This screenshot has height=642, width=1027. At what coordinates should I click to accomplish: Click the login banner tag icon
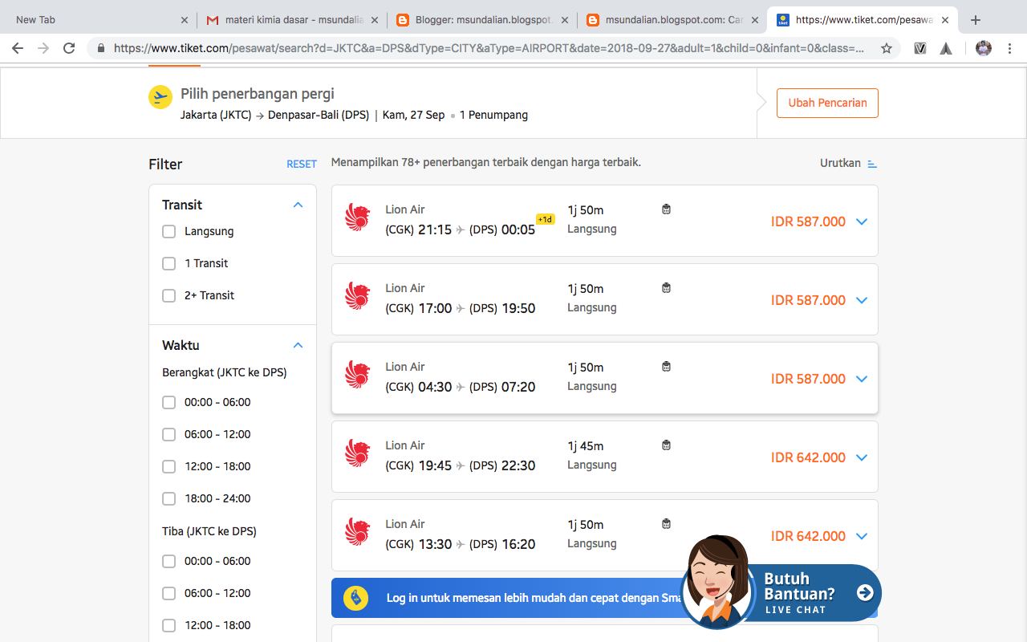coord(355,598)
